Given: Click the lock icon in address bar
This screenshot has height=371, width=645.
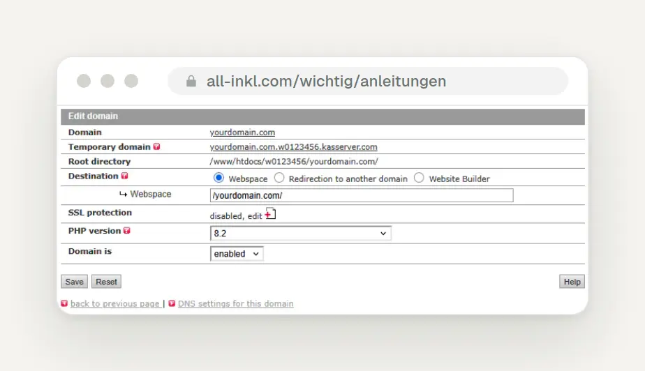Looking at the screenshot, I should [x=191, y=81].
